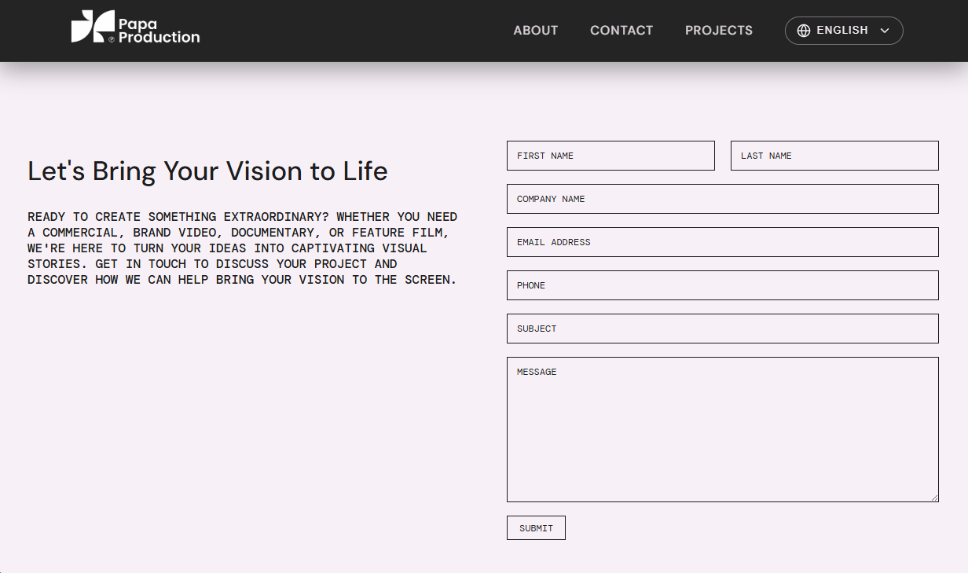Click the globe icon in the language selector
Viewport: 968px width, 573px height.
pyautogui.click(x=803, y=31)
